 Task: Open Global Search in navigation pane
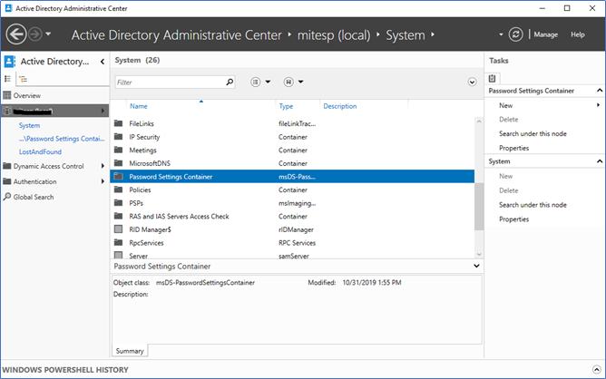point(33,197)
